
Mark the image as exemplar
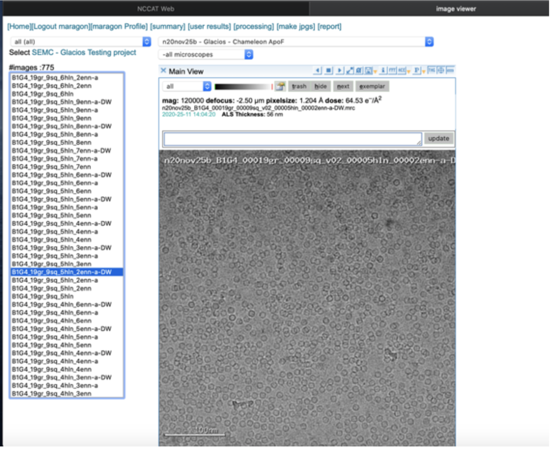tap(373, 86)
